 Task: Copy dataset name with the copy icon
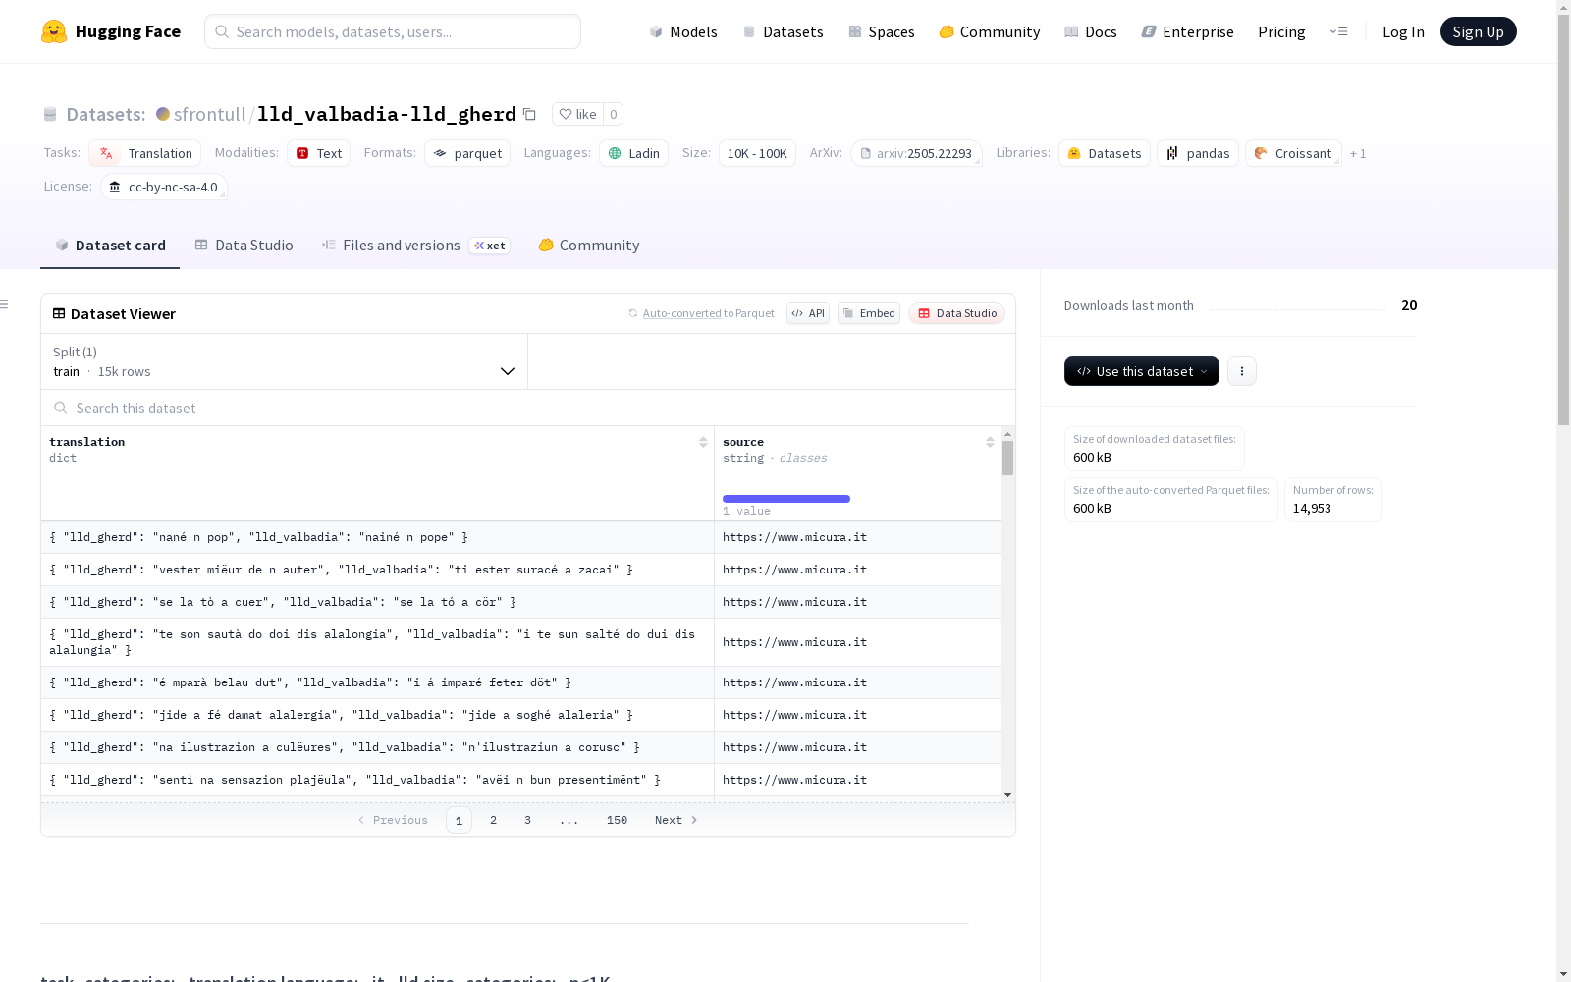click(x=529, y=114)
